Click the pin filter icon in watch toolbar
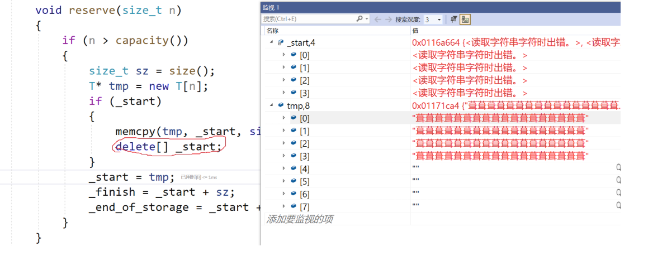 click(453, 19)
